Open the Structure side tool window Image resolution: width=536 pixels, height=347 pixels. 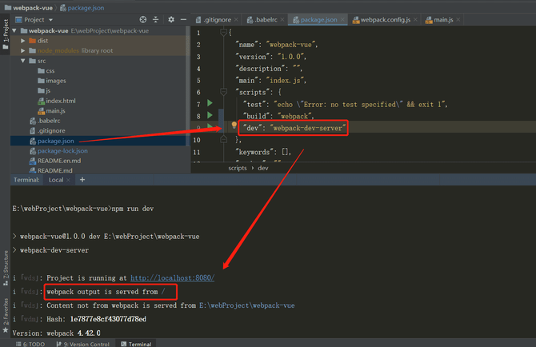tap(6, 269)
